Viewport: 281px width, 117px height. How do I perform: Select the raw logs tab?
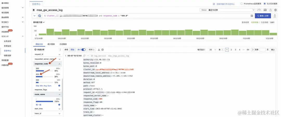point(39,44)
